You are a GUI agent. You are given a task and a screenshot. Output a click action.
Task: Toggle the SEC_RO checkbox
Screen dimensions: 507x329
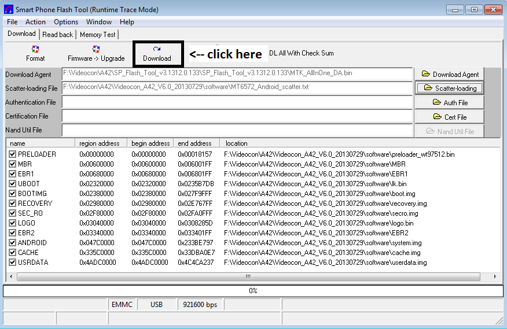[12, 213]
